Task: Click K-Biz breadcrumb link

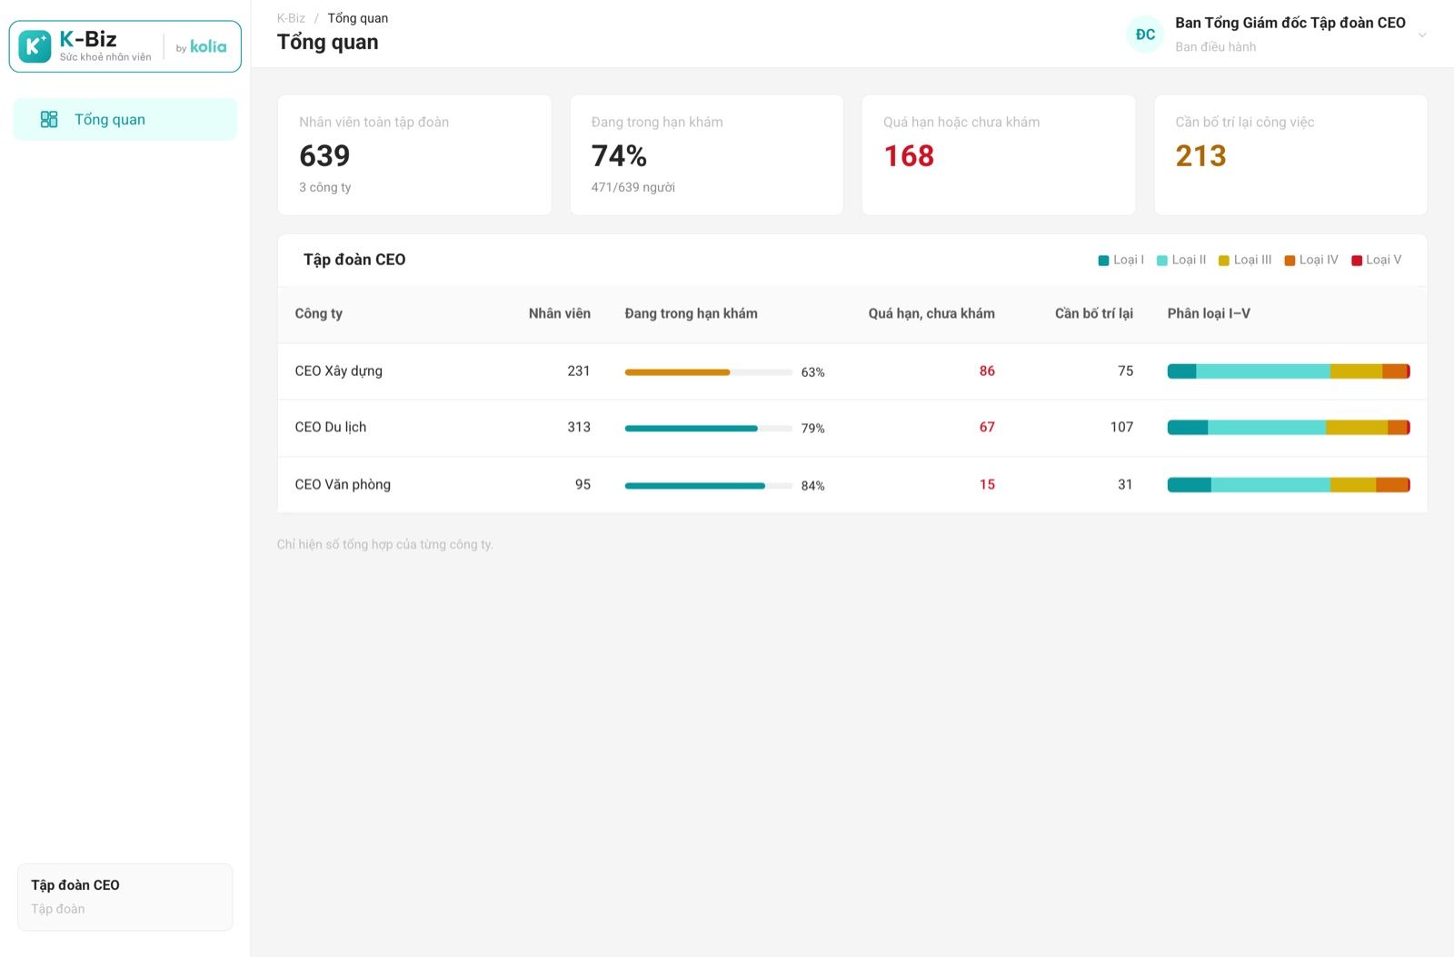Action: click(x=291, y=18)
